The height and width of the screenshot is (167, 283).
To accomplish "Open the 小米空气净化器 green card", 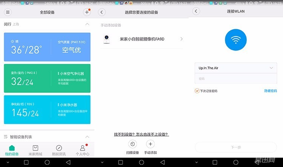I will pos(47,78).
